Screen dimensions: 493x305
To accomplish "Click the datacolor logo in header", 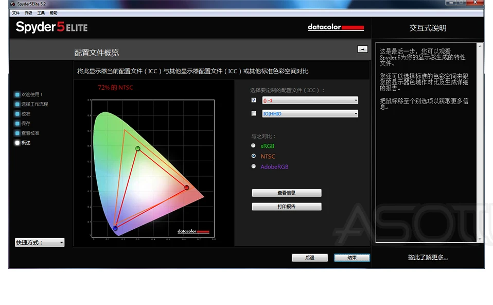I will [336, 27].
